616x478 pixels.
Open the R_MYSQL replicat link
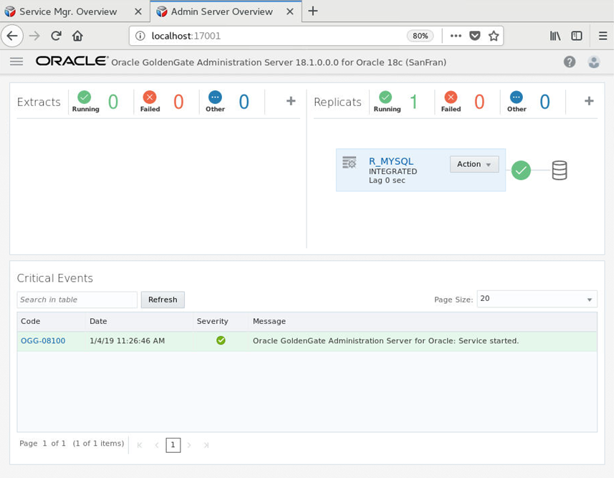click(391, 161)
